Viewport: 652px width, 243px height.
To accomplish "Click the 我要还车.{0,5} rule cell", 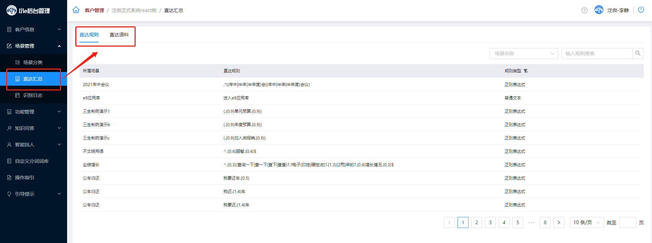I will pyautogui.click(x=236, y=178).
